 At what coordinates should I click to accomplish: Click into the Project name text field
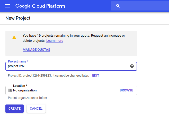tap(67, 66)
